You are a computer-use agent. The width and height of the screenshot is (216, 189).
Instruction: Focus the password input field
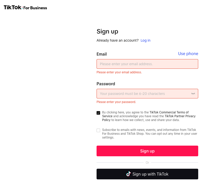pos(142,94)
